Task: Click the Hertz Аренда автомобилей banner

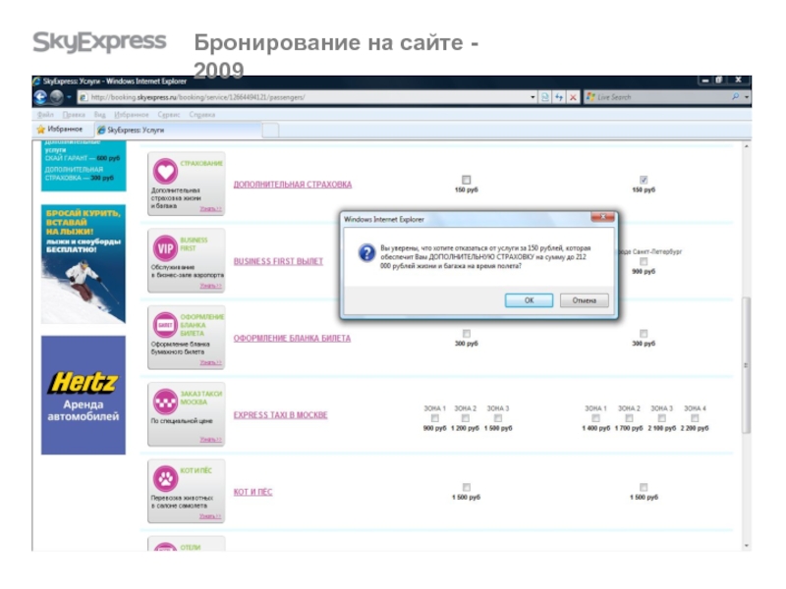Action: coord(84,396)
